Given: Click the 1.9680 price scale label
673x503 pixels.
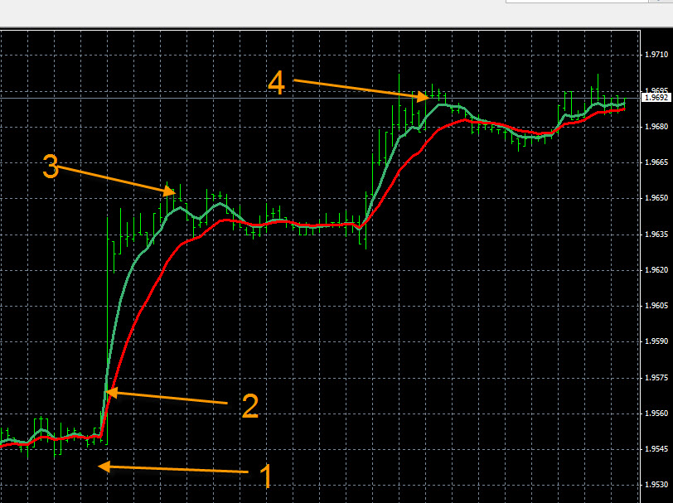Looking at the screenshot, I should [656, 127].
